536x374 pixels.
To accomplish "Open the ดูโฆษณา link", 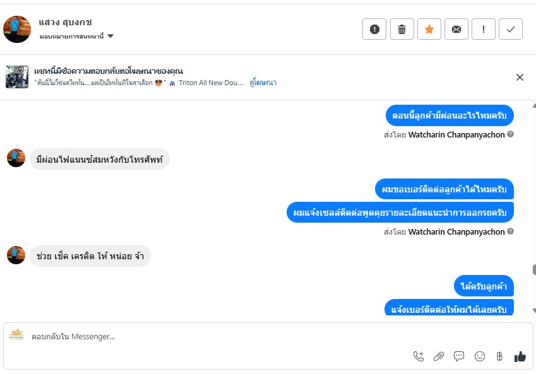I will (263, 83).
